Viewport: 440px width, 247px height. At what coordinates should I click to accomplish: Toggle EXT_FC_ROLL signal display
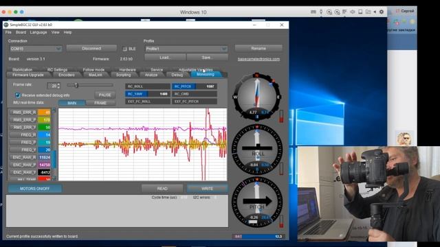pyautogui.click(x=148, y=102)
